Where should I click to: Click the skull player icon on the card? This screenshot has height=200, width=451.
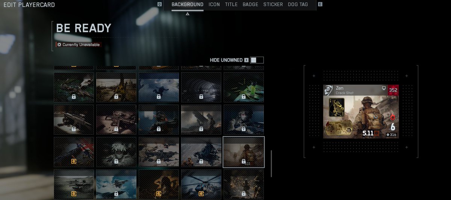click(x=328, y=90)
